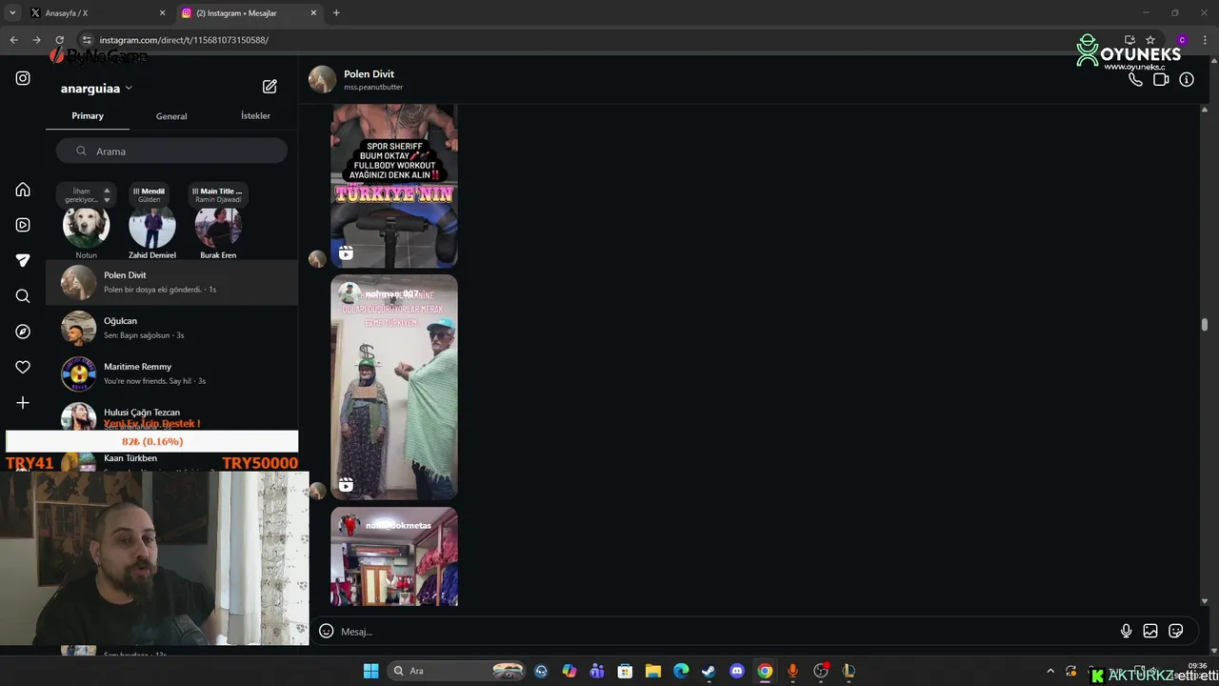Open Steam from taskbar
Screen dimensions: 1219x686
click(709, 671)
